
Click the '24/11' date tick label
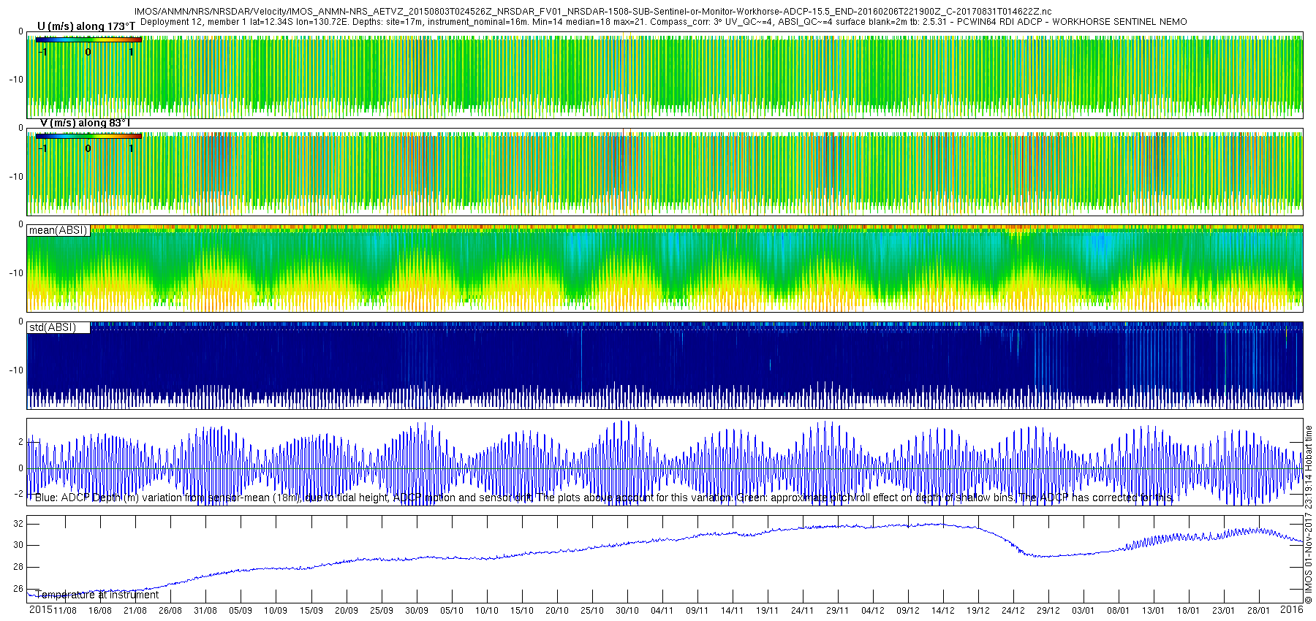click(x=802, y=611)
